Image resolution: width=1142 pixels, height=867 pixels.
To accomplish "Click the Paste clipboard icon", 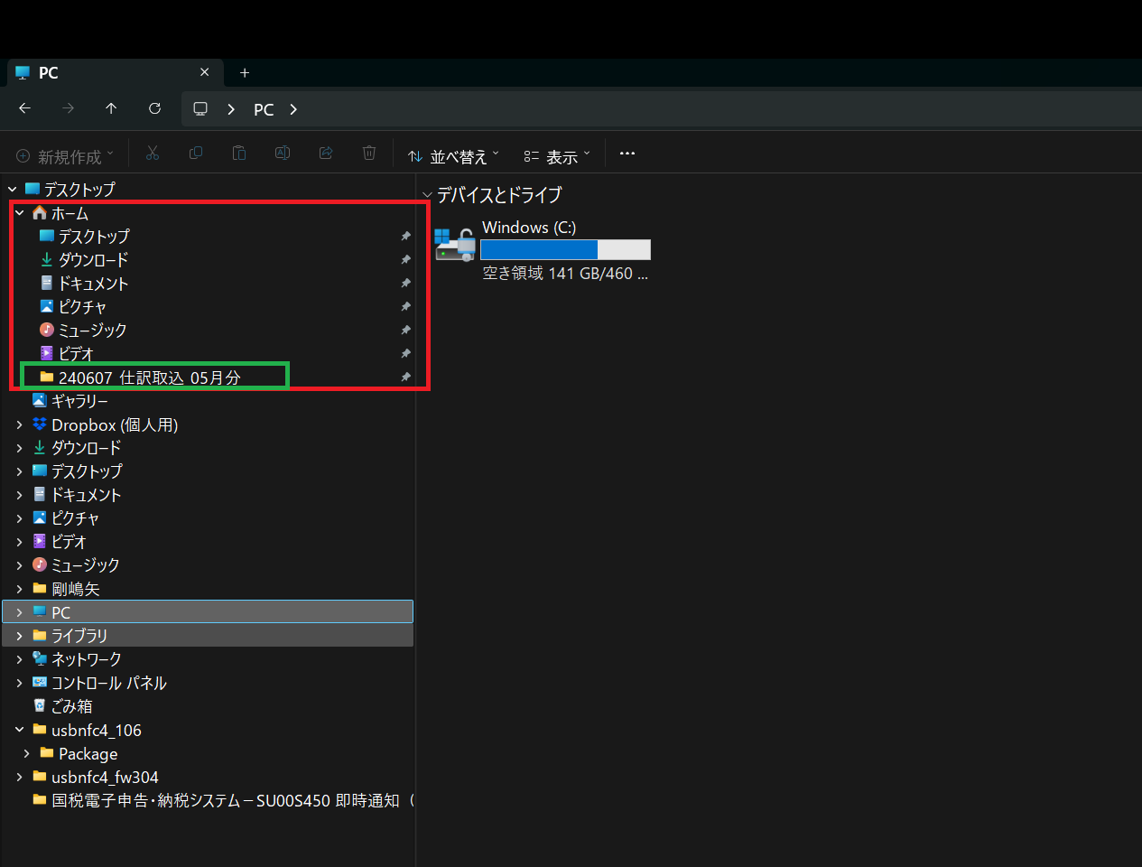I will (x=239, y=154).
